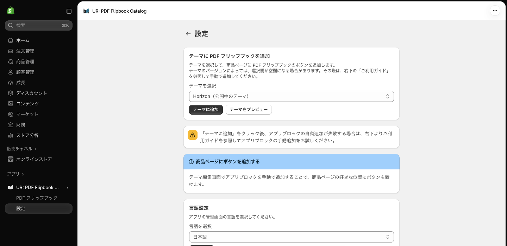Open マーケット from the sidebar

[x=39, y=114]
